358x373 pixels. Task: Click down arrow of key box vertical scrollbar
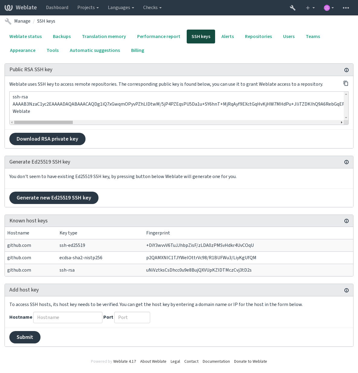(346, 118)
